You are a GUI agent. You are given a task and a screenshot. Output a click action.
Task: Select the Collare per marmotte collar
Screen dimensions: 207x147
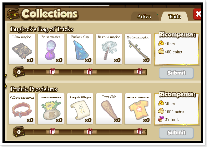tap(22, 109)
